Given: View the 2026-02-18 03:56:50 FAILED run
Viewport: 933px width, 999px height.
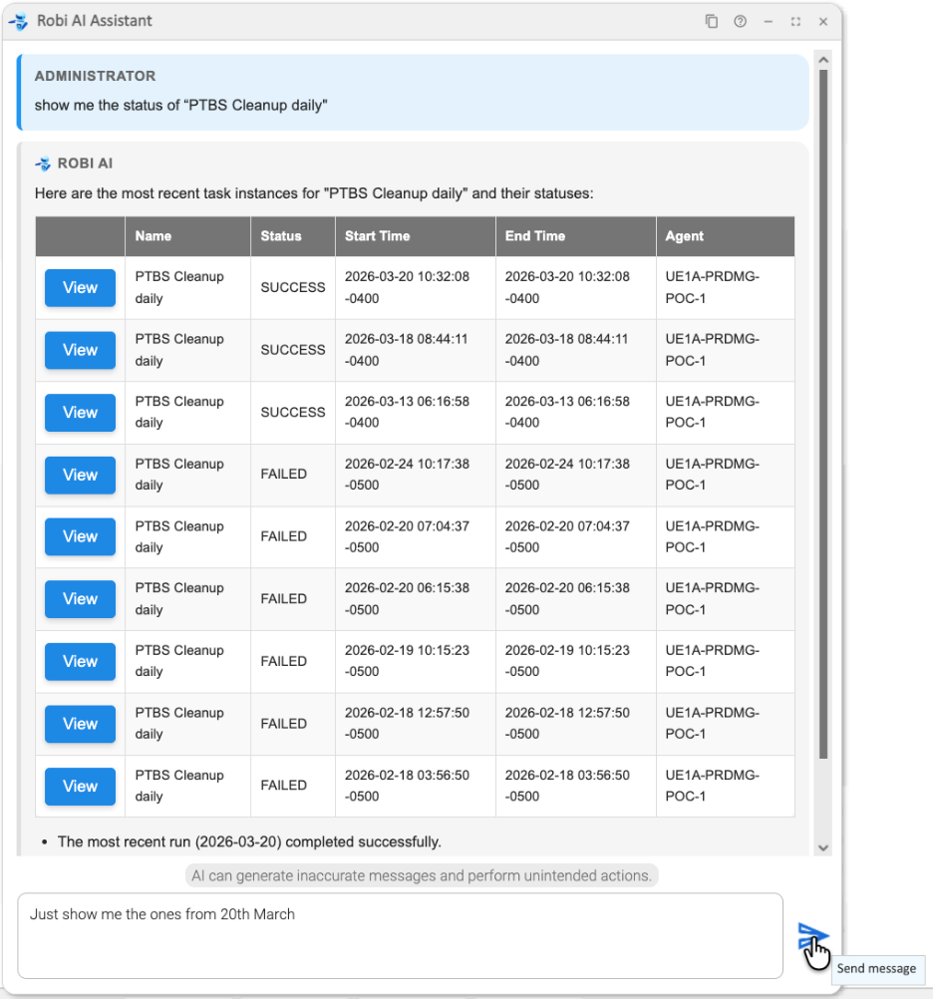Looking at the screenshot, I should (x=80, y=786).
